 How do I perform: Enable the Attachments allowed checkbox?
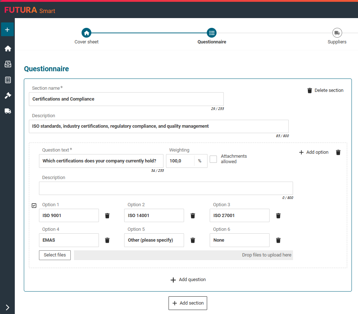tap(213, 159)
